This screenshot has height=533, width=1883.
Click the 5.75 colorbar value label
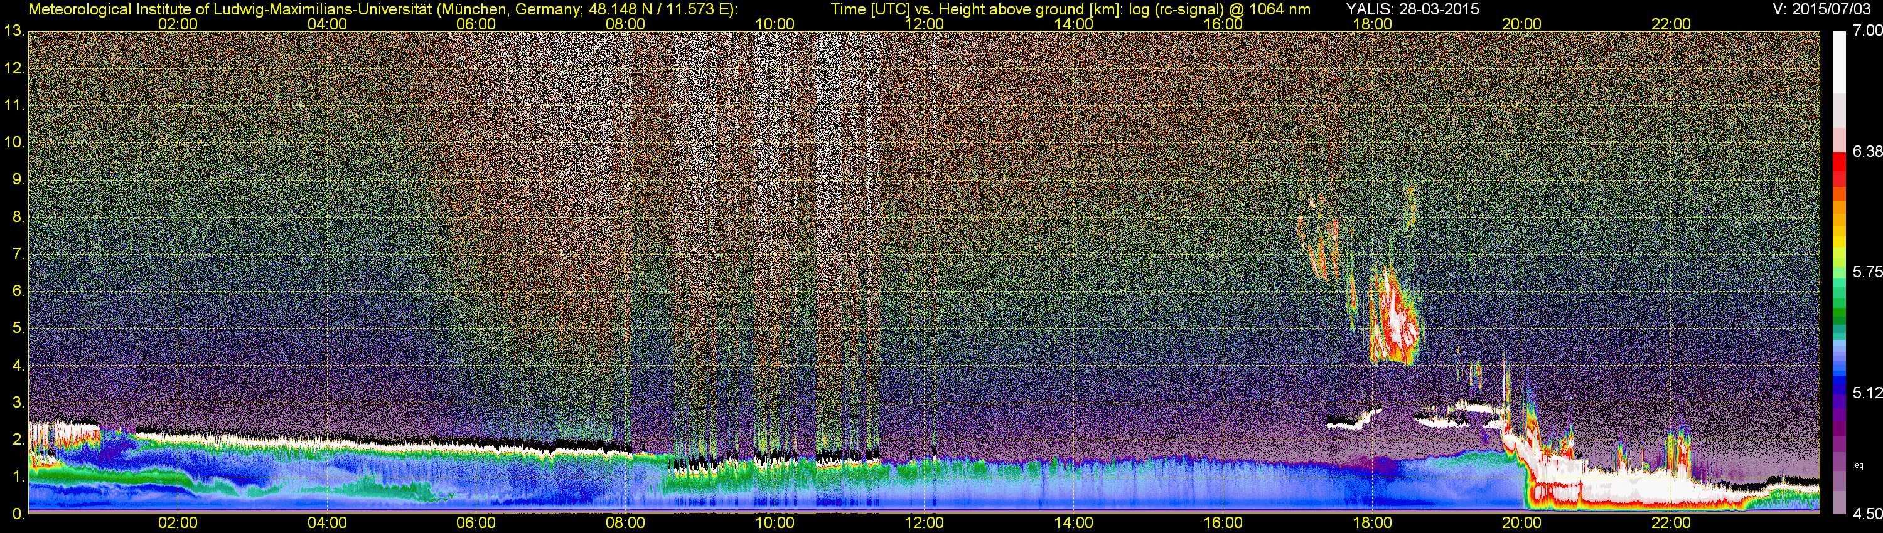[1866, 272]
